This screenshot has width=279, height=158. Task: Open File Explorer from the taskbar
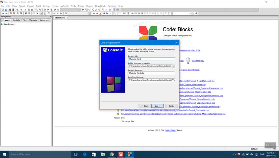(x=103, y=154)
